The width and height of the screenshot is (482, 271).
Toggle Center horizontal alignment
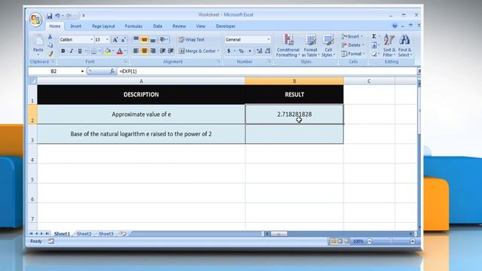(144, 51)
